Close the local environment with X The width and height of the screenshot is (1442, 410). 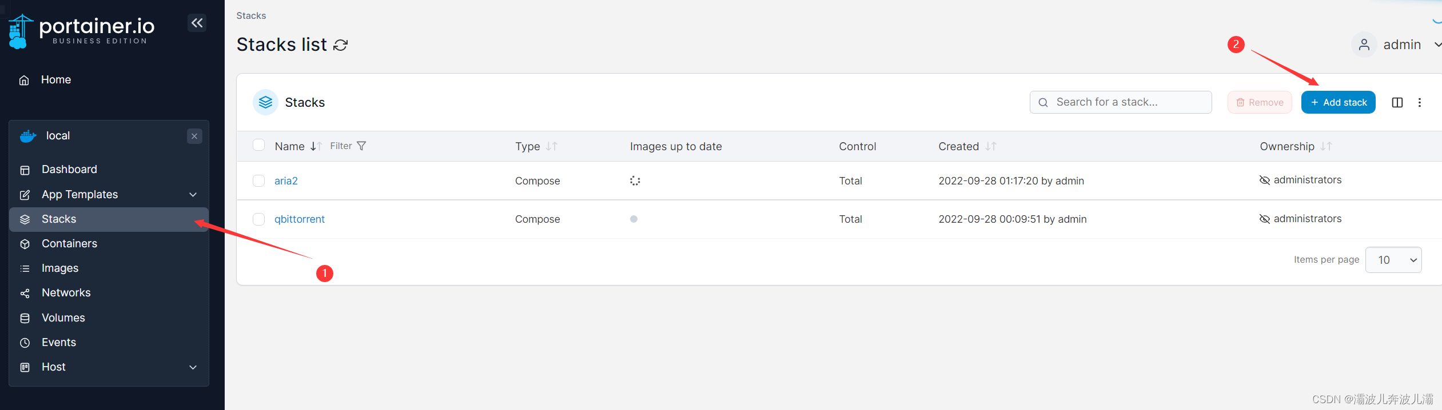(x=194, y=136)
